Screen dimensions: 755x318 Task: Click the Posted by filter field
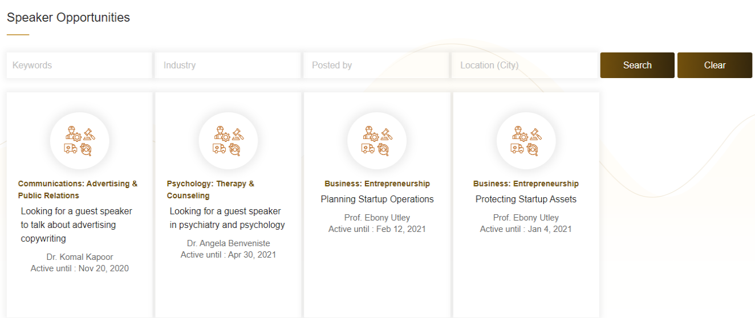pyautogui.click(x=376, y=65)
